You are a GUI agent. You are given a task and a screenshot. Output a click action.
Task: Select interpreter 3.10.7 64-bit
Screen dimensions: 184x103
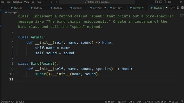pyautogui.click(x=160, y=102)
